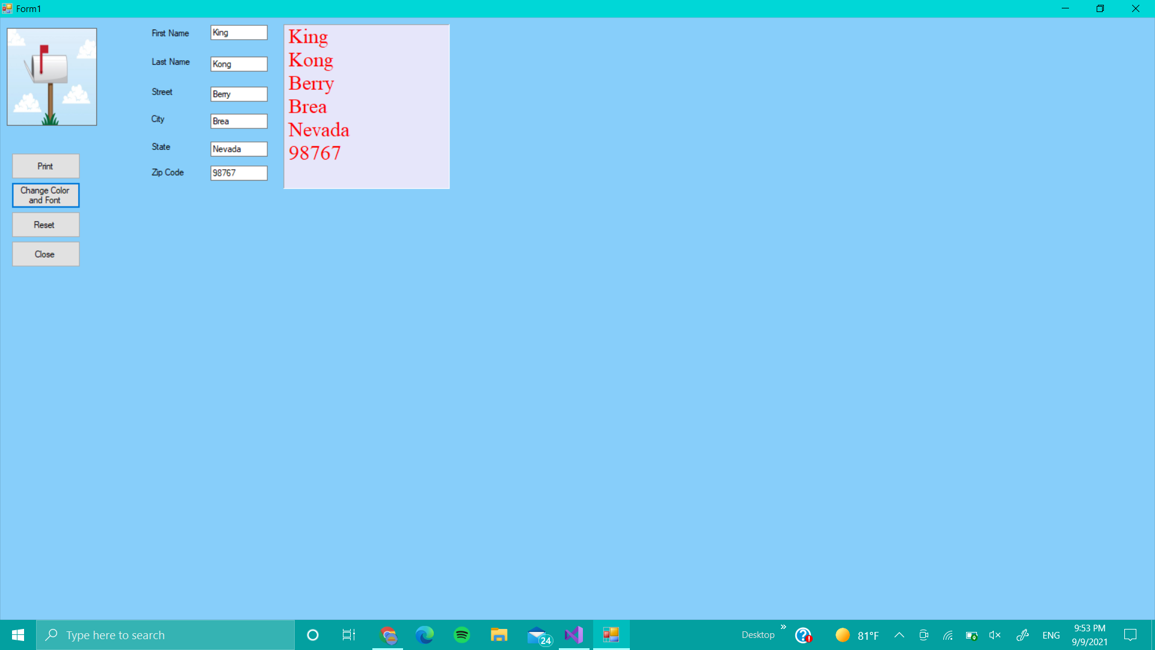Screen dimensions: 1155x650
Task: Open Task View in taskbar
Action: click(349, 635)
